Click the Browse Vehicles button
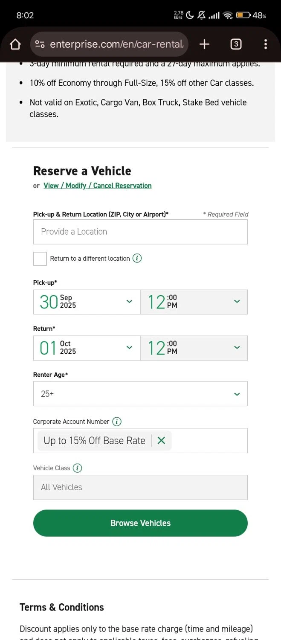 (x=140, y=523)
